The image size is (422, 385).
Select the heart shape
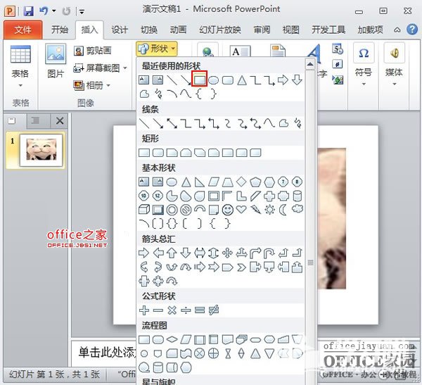point(241,209)
